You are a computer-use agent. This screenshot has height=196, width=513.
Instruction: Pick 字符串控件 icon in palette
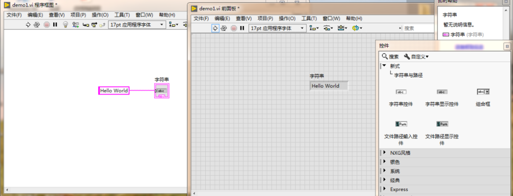401,92
